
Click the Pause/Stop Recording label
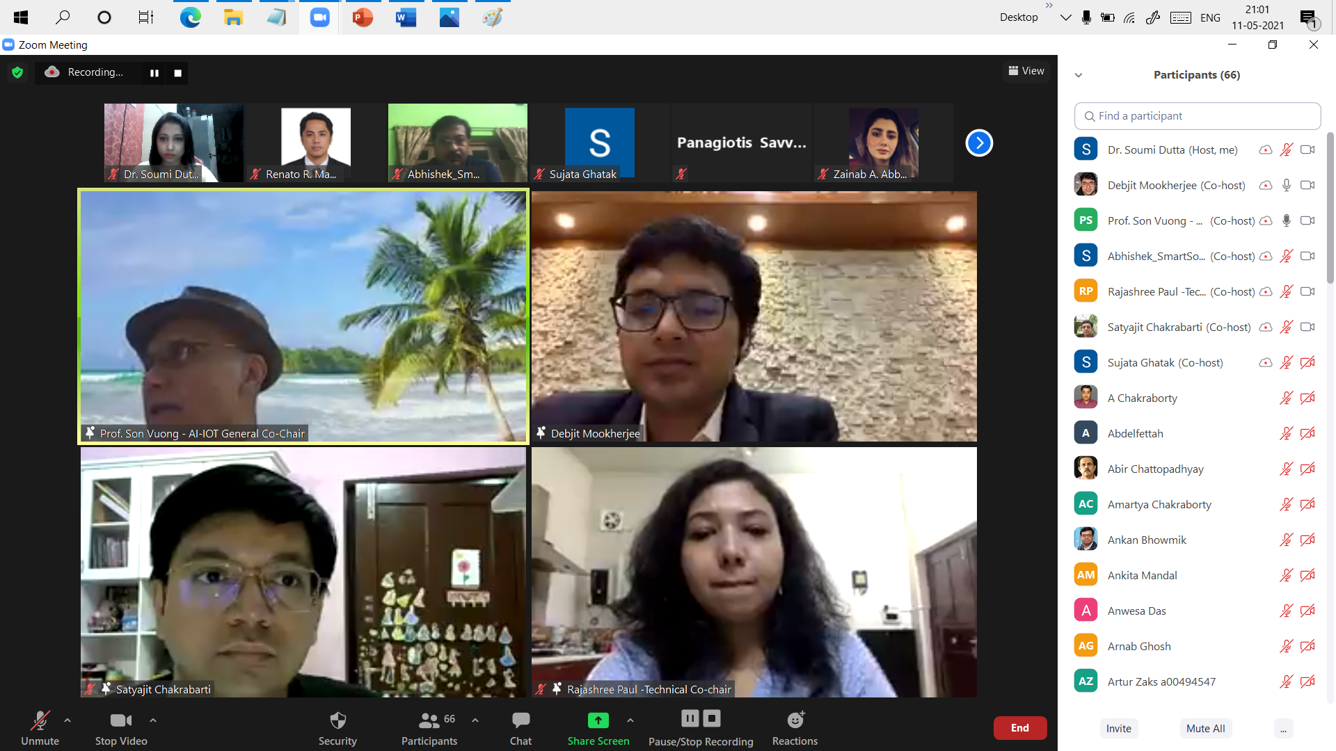coord(701,742)
